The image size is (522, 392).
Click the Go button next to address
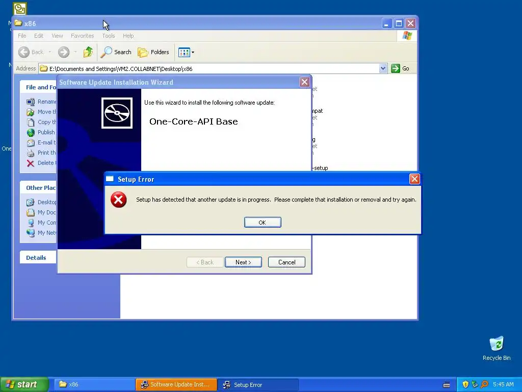pos(401,69)
